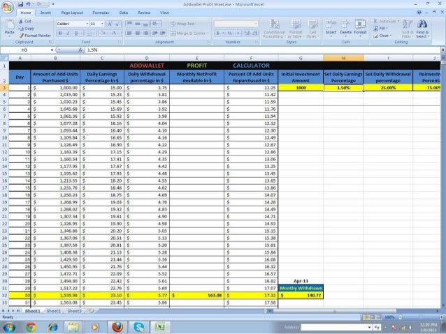
Task: Toggle Wrap Text for the cell
Action: (182, 24)
